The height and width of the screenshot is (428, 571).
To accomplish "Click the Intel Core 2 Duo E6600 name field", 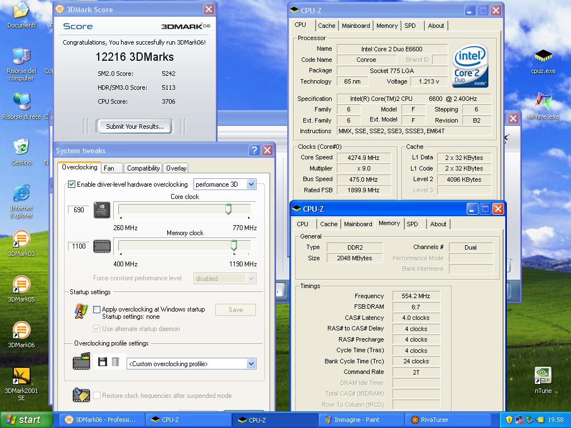I will click(392, 49).
